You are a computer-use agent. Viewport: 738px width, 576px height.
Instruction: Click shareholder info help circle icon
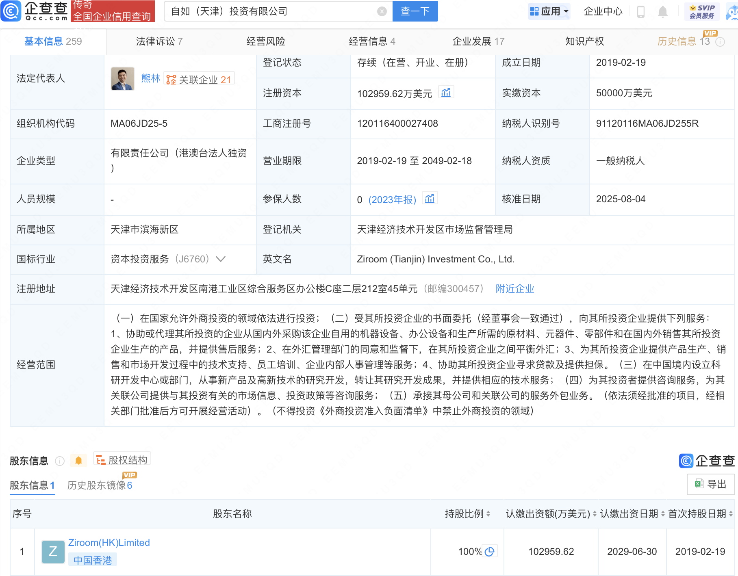[x=60, y=461]
